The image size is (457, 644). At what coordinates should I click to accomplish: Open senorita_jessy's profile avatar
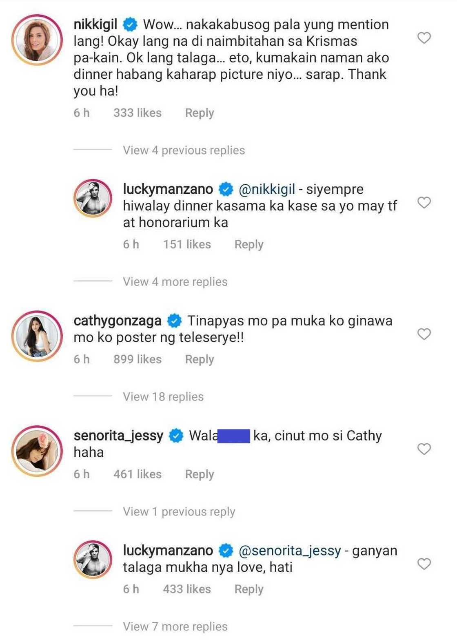37,451
